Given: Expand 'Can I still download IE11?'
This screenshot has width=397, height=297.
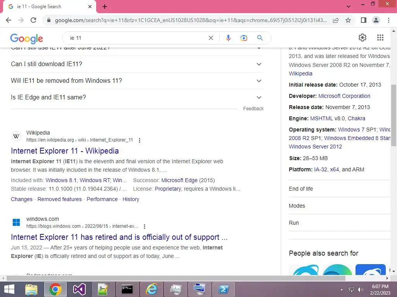Looking at the screenshot, I should (x=137, y=64).
